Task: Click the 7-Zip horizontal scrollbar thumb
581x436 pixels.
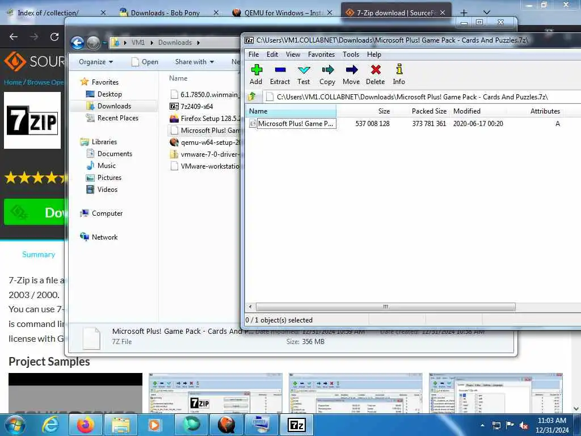Action: point(385,307)
